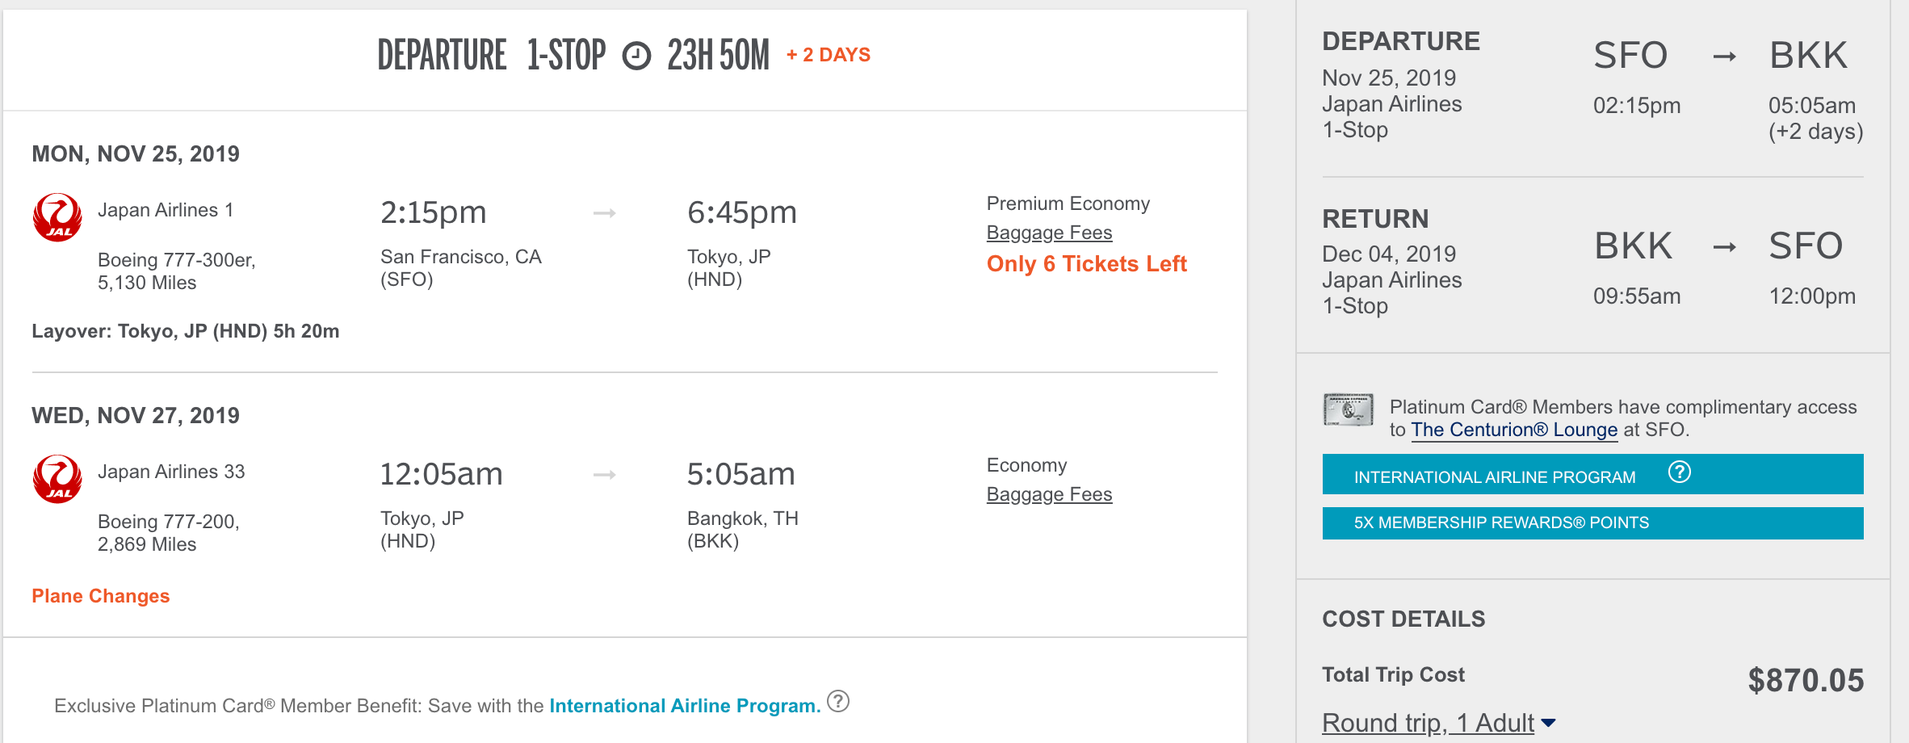1909x743 pixels.
Task: Open Baggage Fees link under Economy
Action: point(1049,494)
